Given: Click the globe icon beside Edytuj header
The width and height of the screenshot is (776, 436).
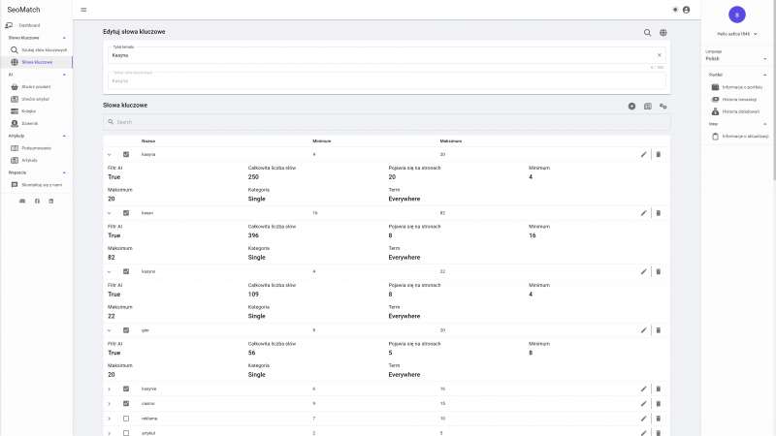Looking at the screenshot, I should [663, 32].
